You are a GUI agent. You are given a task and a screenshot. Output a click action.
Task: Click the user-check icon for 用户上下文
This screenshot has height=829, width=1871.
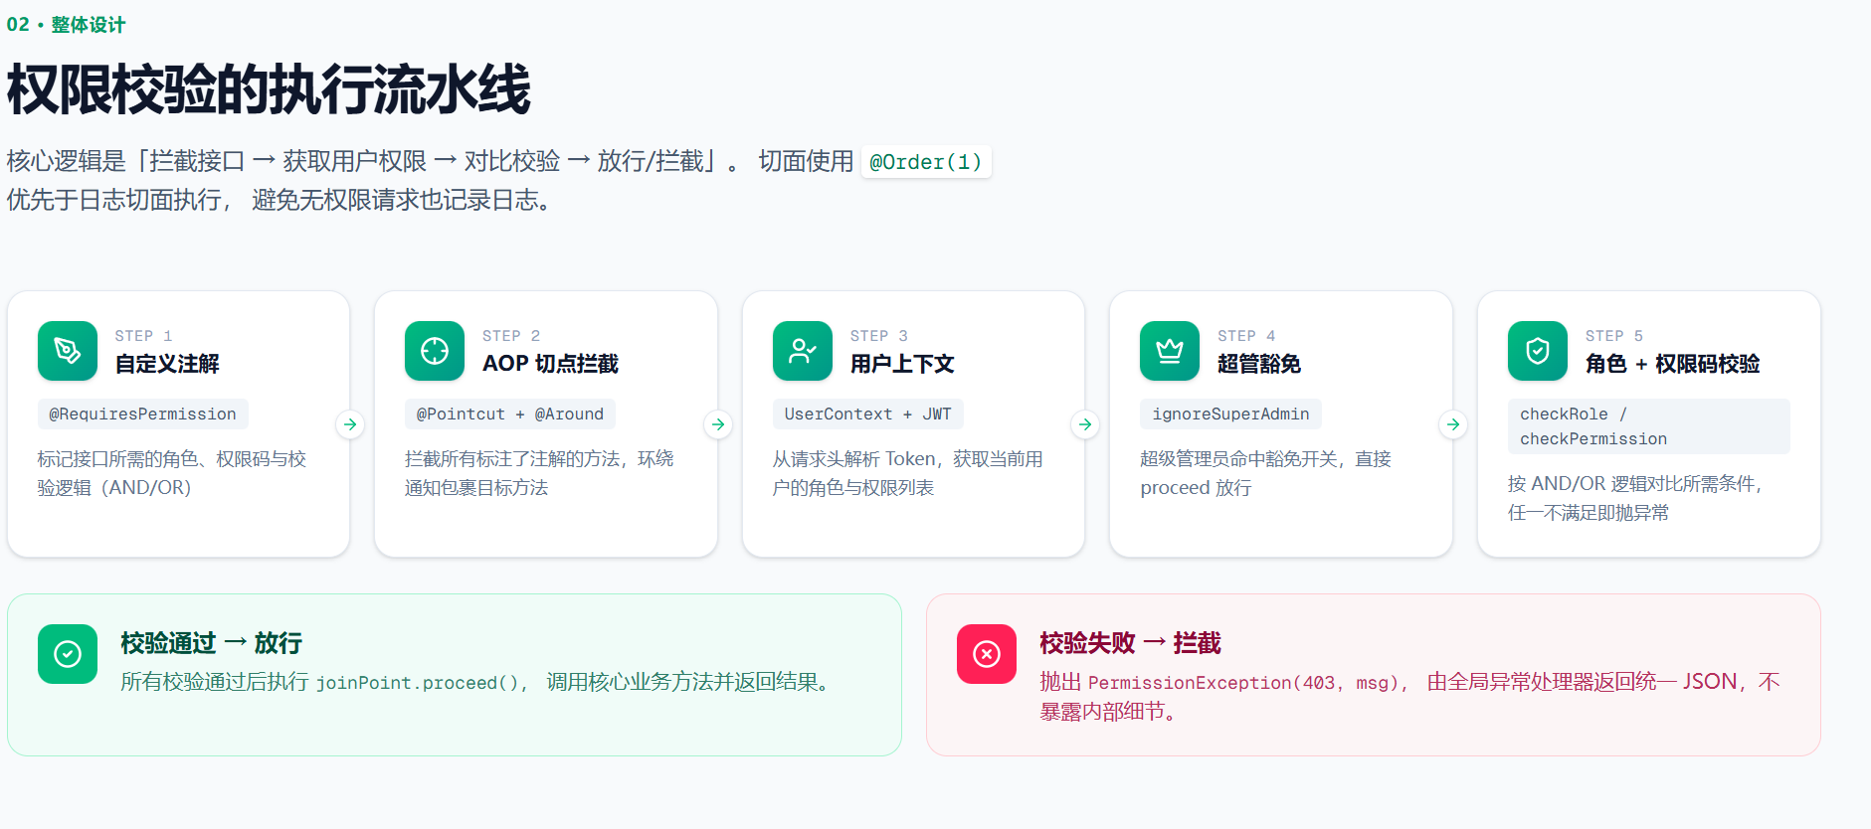pos(803,351)
